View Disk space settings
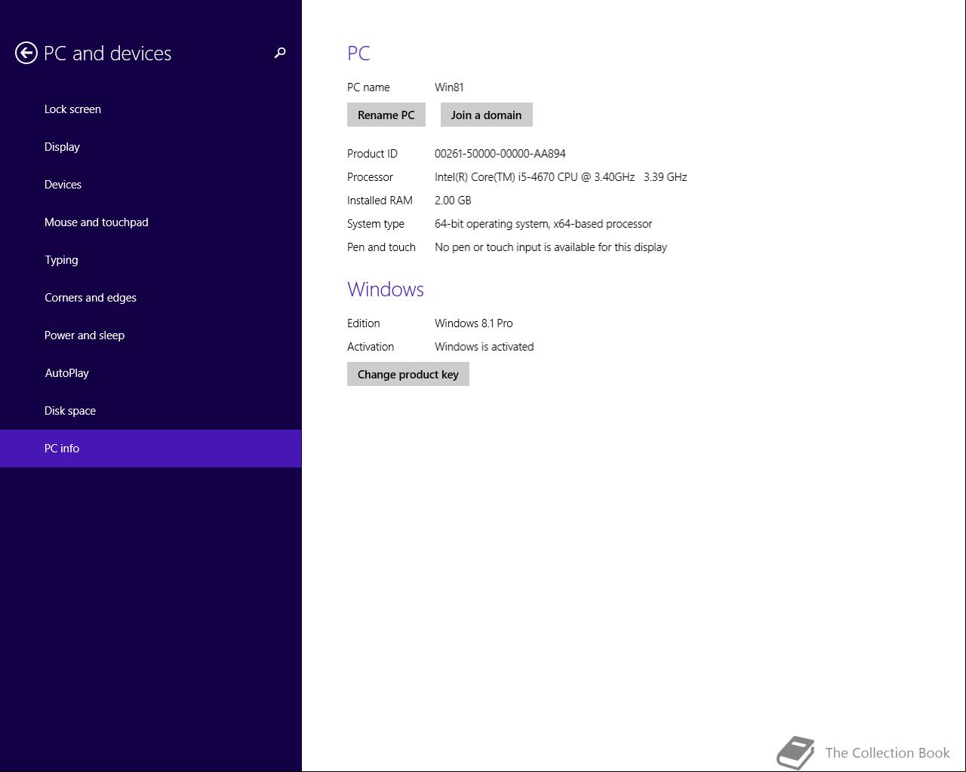 [x=150, y=411]
